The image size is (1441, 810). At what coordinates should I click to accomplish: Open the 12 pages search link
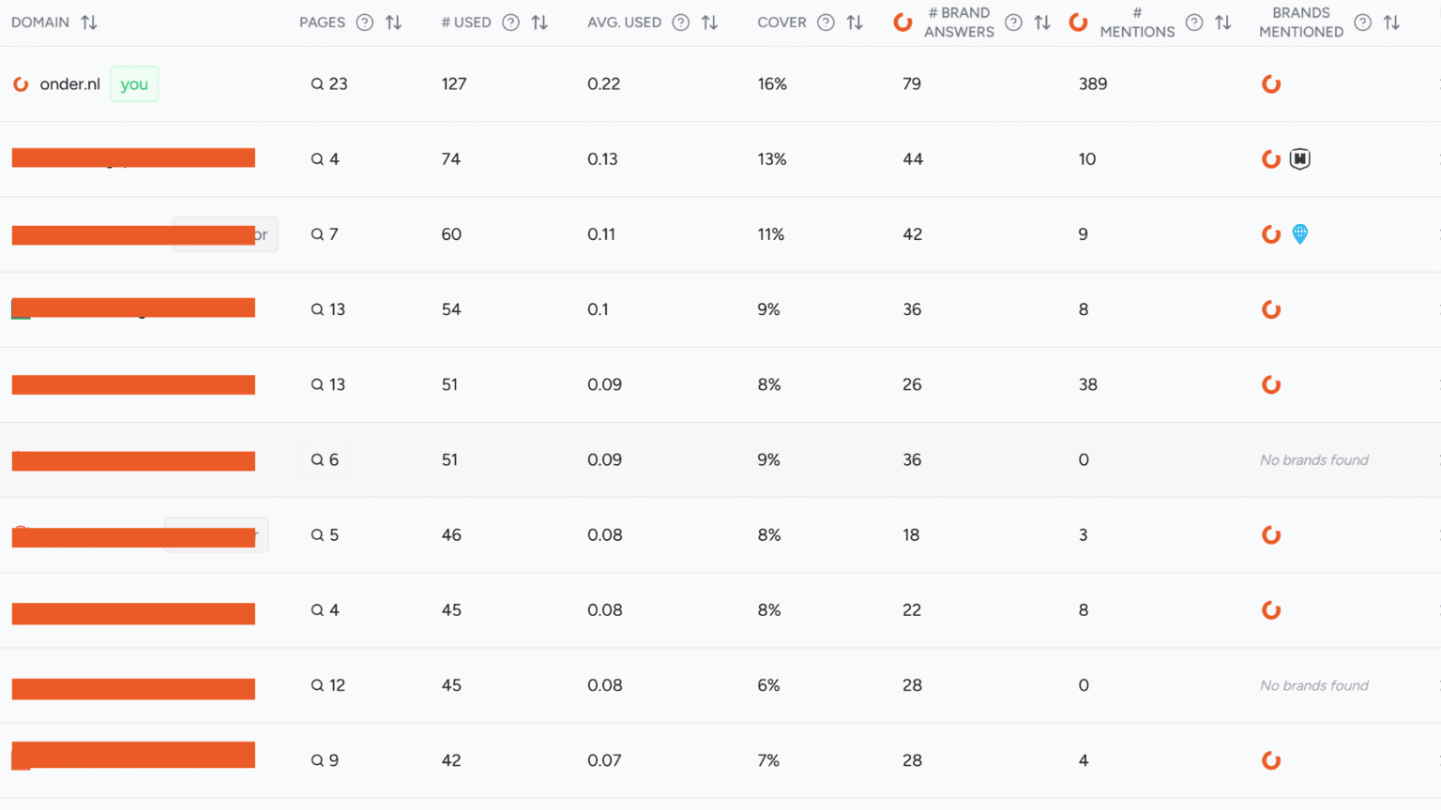328,685
